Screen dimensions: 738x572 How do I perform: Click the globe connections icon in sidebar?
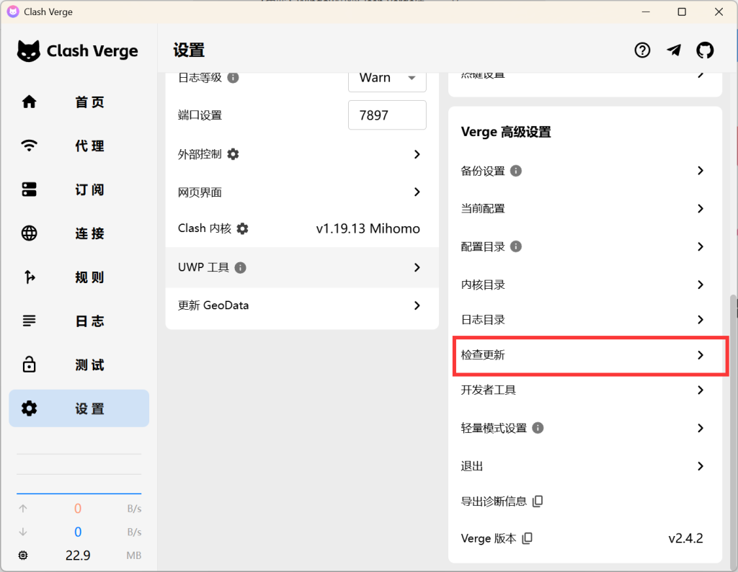[29, 233]
